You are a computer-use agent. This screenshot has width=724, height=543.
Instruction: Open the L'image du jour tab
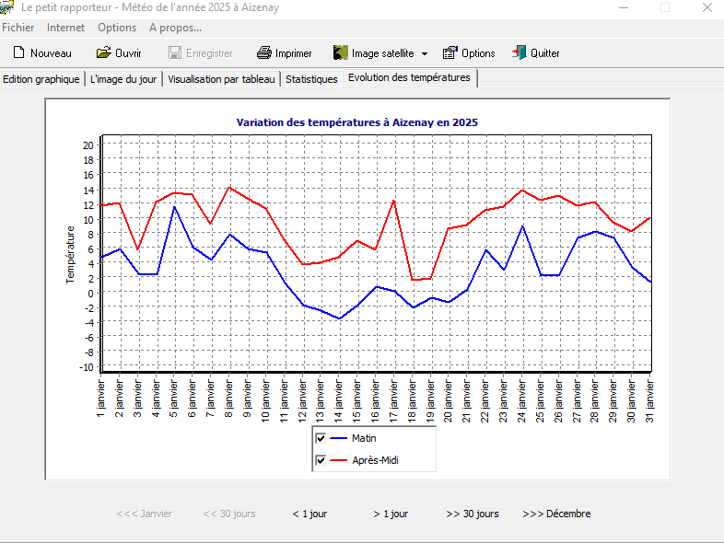click(x=124, y=79)
